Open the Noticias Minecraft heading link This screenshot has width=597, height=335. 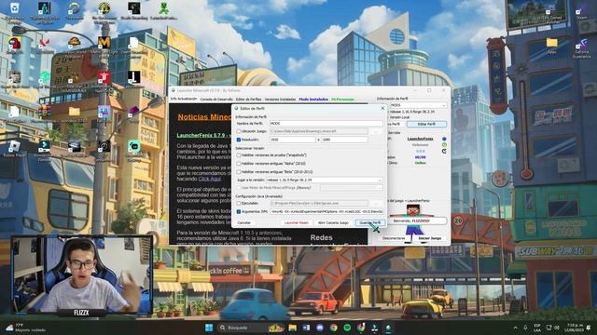[x=204, y=117]
